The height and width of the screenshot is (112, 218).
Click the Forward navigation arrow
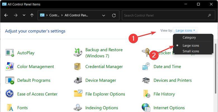tap(16, 15)
